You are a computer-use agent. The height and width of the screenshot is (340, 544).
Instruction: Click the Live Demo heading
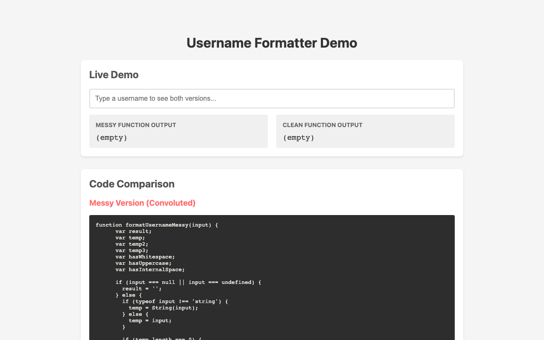114,75
